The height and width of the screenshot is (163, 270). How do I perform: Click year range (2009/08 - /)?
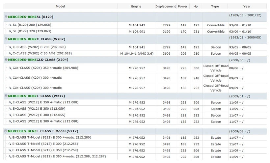(x=239, y=131)
